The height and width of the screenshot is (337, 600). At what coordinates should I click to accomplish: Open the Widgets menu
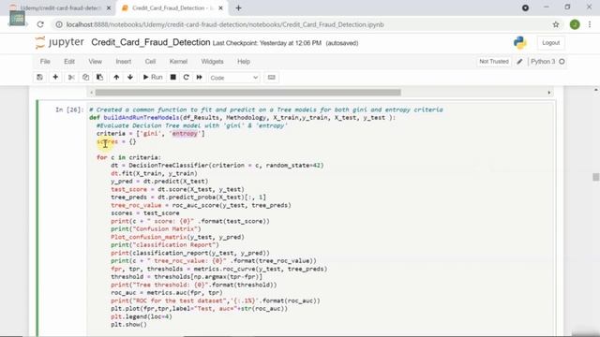213,62
